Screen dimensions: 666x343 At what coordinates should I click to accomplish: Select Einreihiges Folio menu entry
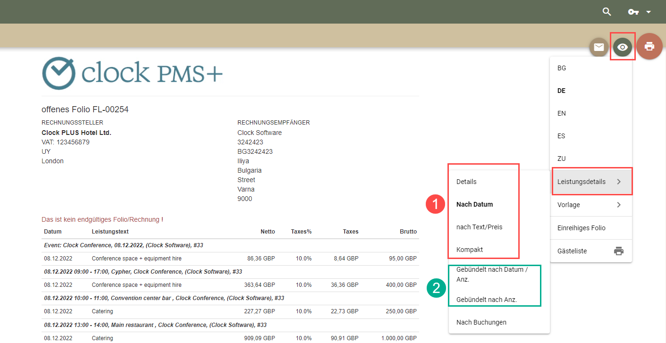(591, 228)
